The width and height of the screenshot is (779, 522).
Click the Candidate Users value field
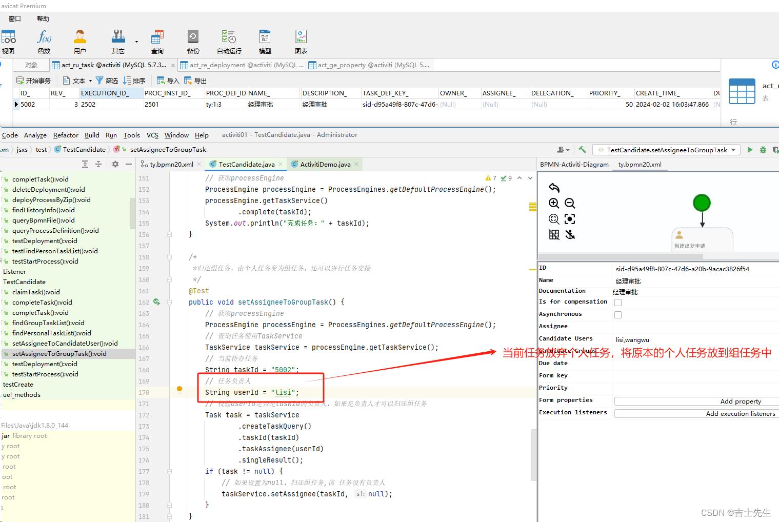[x=695, y=339]
